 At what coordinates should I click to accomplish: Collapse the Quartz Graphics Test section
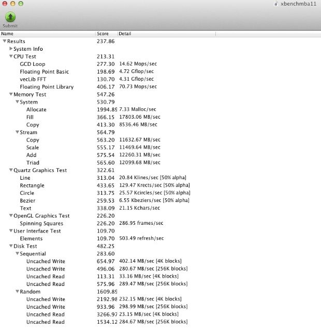pos(11,170)
